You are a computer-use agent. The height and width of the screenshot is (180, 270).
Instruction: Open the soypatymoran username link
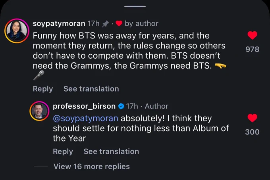coord(59,23)
